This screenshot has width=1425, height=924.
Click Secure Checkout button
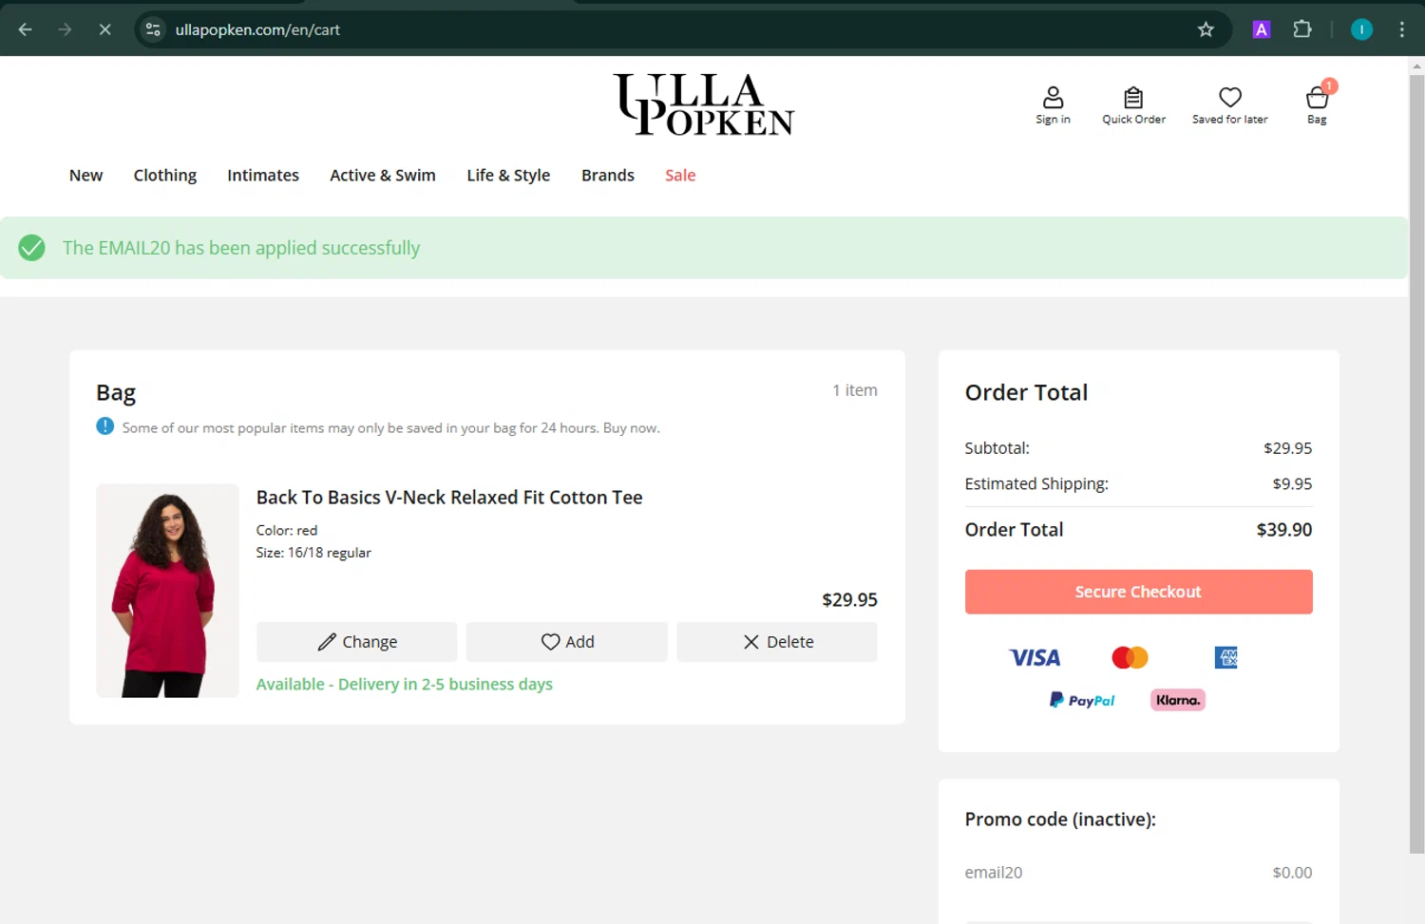(1138, 592)
